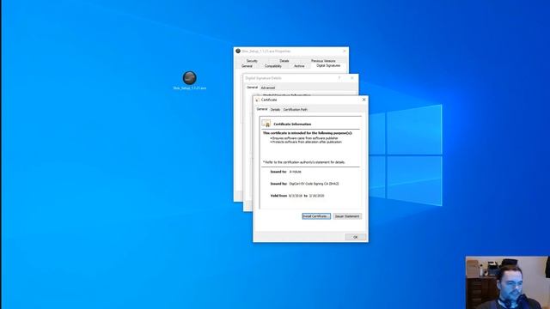Click the Valid from start date
The width and height of the screenshot is (550, 309).
(x=296, y=196)
